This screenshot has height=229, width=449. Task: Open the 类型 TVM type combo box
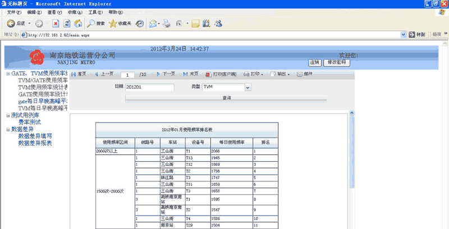pyautogui.click(x=227, y=87)
